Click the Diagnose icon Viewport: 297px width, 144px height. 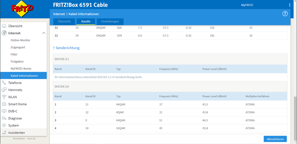[4, 118]
